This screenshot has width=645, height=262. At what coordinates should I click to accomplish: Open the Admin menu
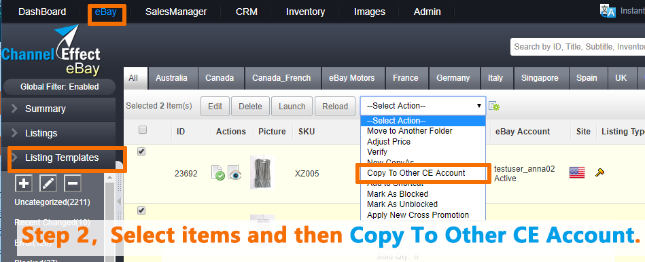click(x=427, y=12)
